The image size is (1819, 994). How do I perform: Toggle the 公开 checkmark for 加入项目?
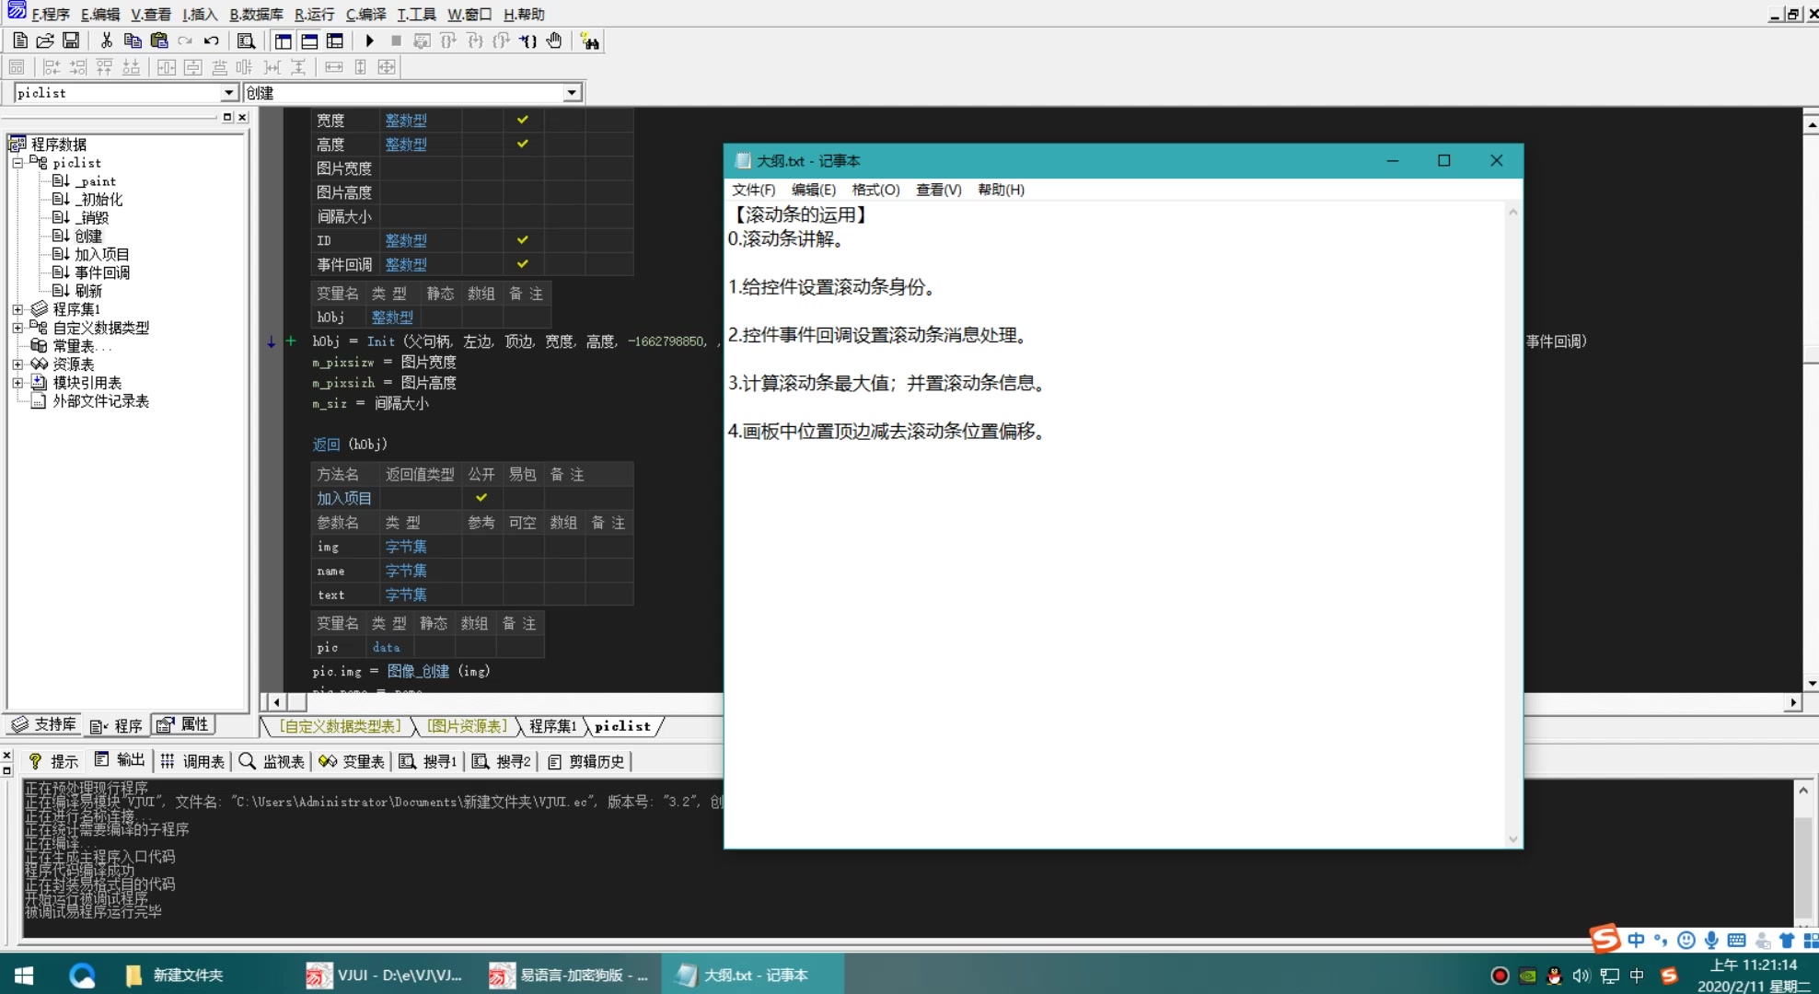(x=481, y=498)
